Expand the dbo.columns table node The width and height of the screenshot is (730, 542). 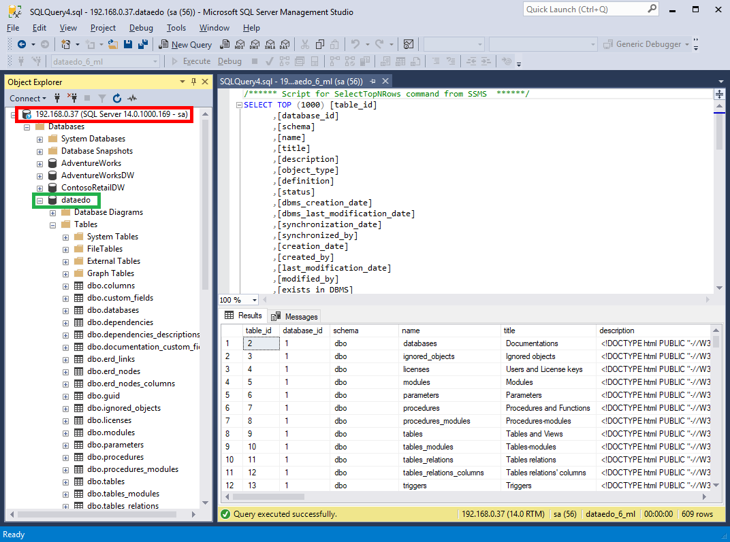coord(65,286)
